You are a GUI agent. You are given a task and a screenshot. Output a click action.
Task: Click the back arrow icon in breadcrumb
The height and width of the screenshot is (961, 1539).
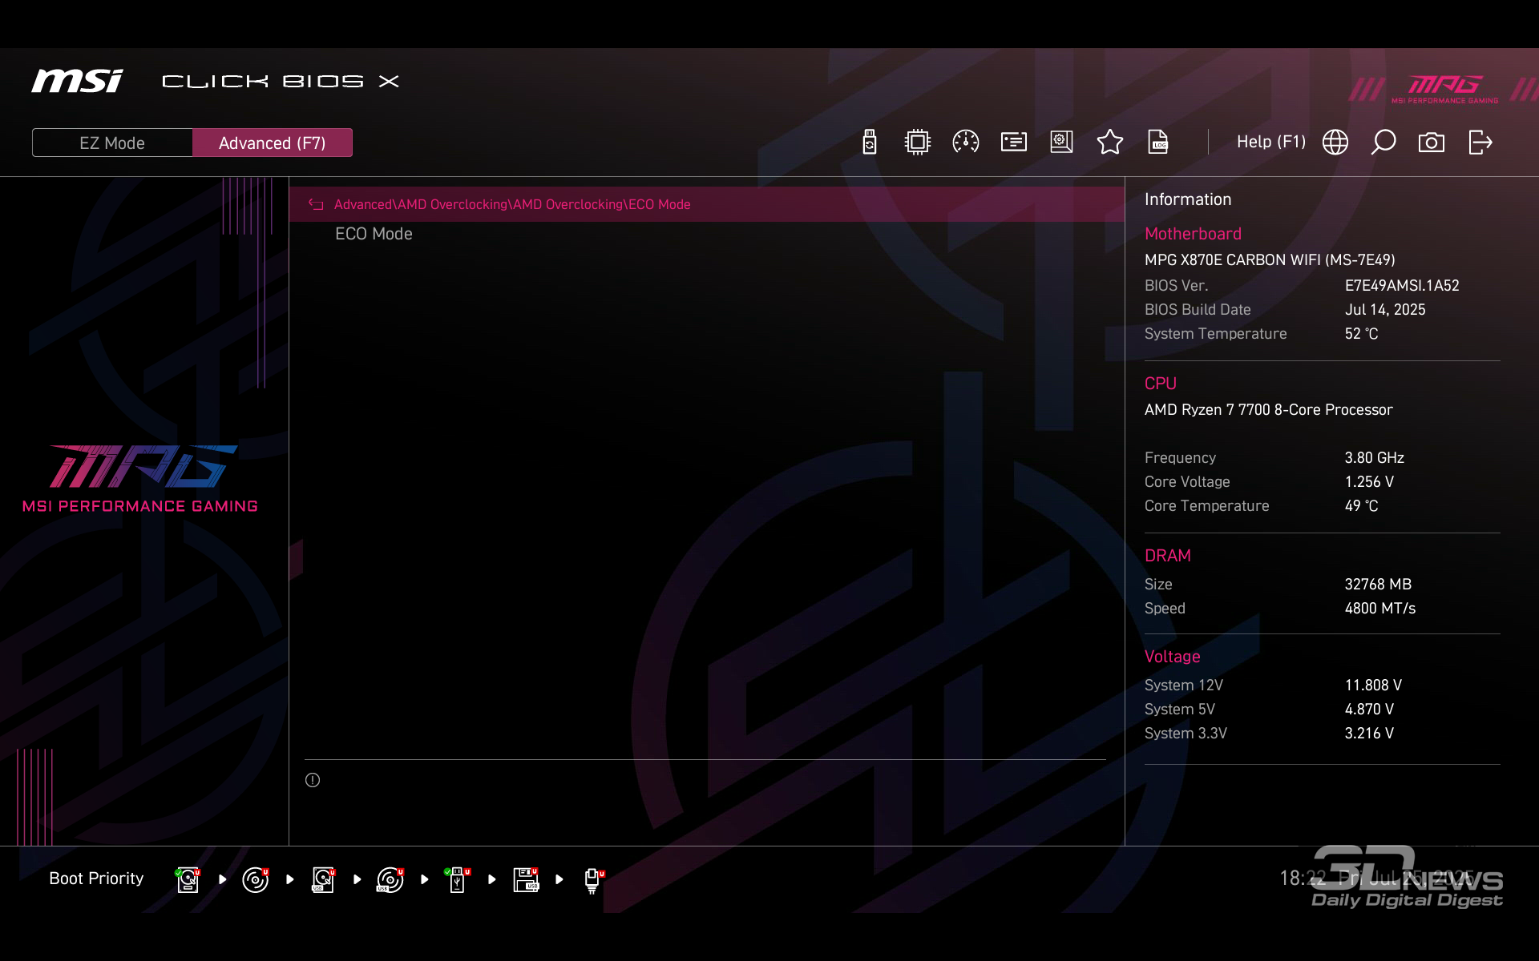click(316, 205)
